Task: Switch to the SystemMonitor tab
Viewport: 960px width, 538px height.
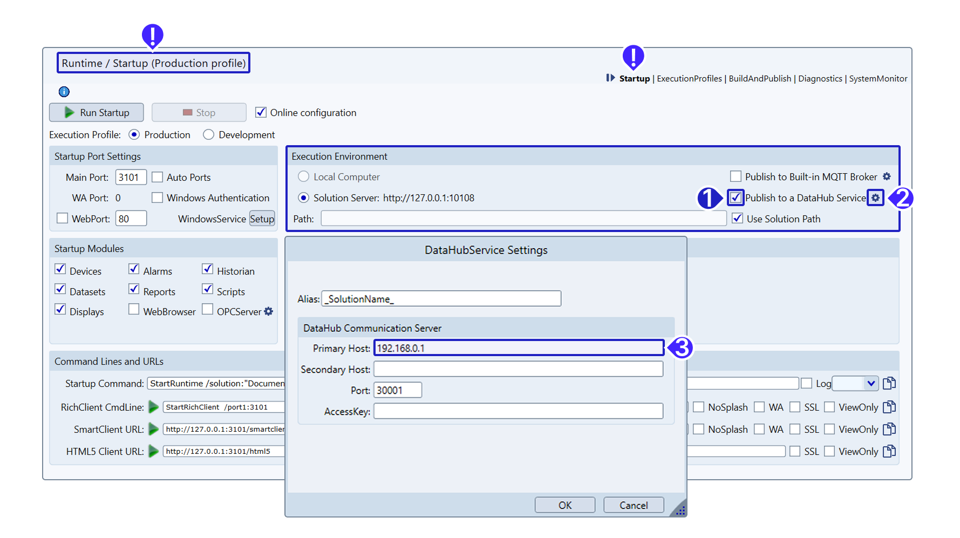Action: coord(878,78)
